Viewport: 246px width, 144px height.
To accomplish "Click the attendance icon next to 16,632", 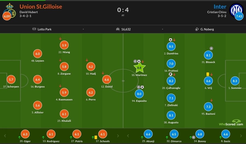I will pos(118,29).
